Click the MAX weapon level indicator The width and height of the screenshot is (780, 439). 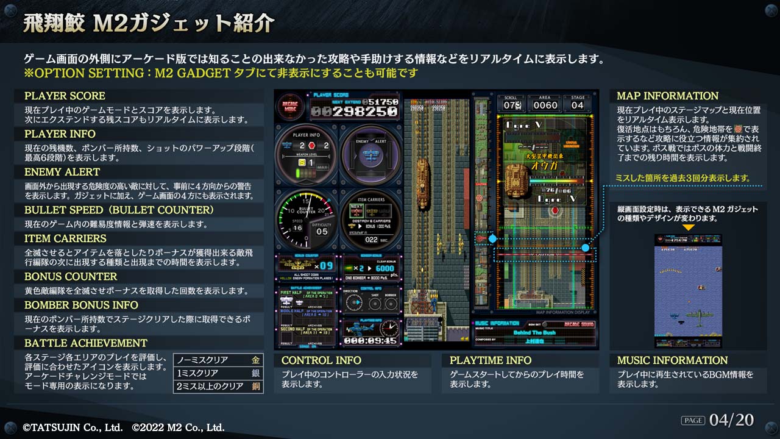[x=322, y=167]
